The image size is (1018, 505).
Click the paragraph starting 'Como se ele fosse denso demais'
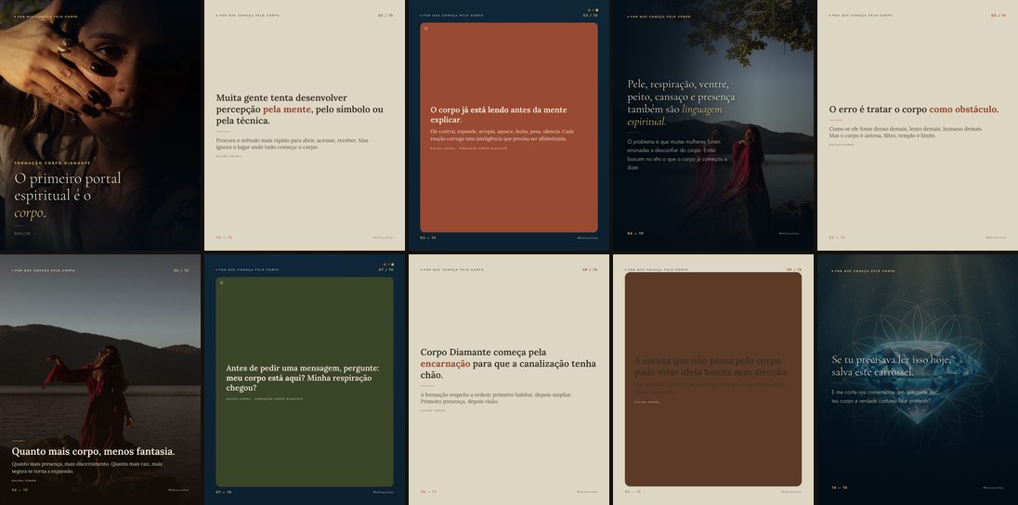906,133
